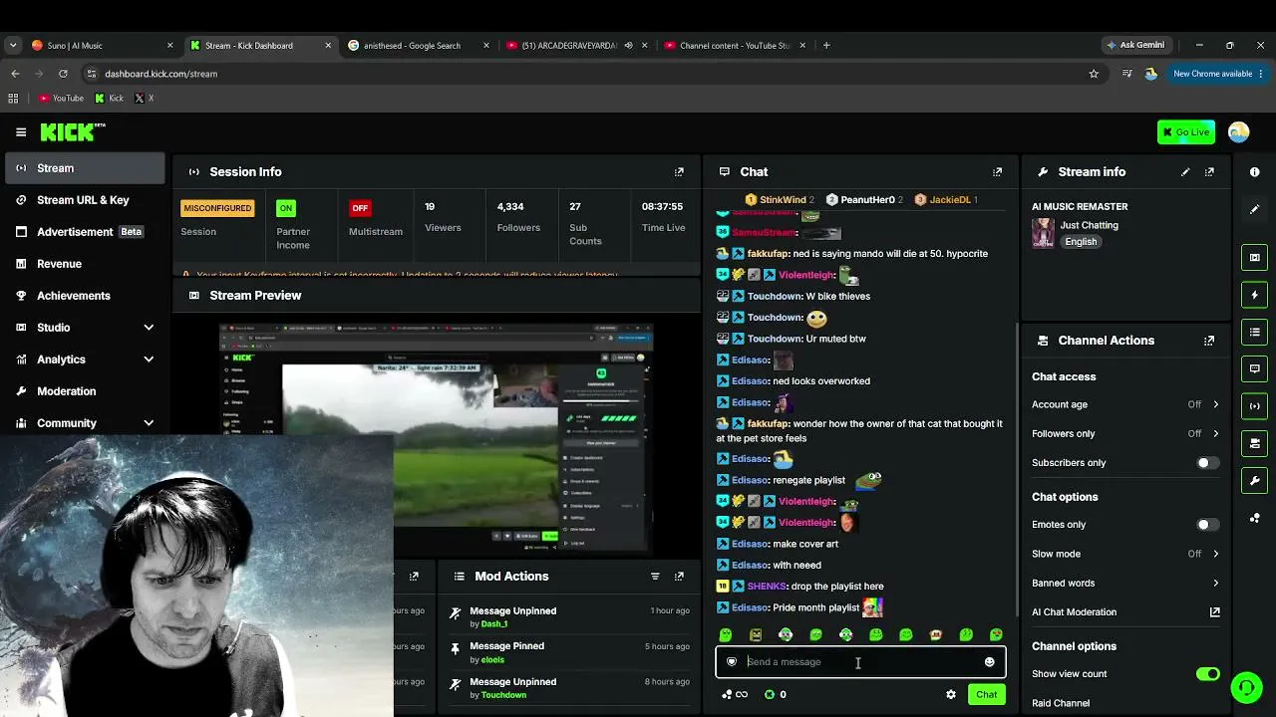Reload the page in Chrome

63,74
